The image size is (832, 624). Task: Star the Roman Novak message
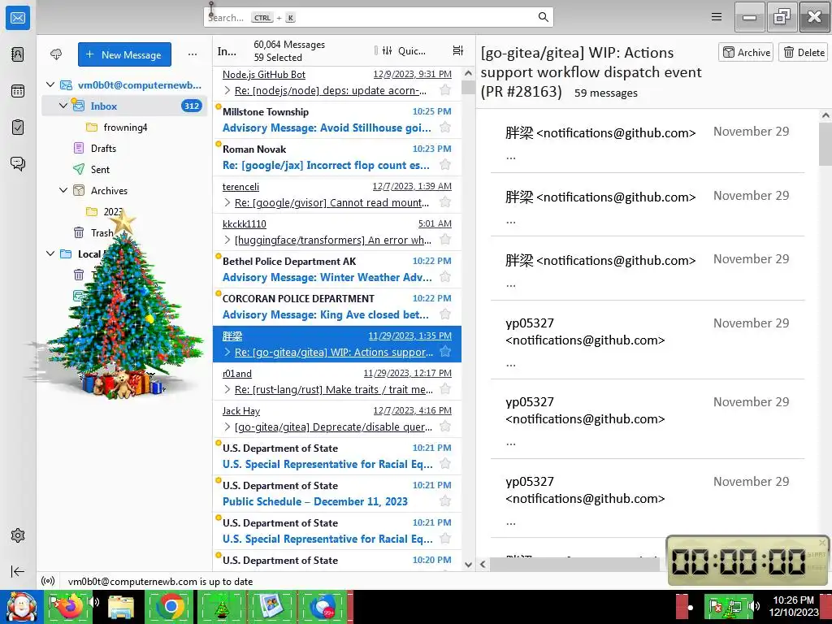click(445, 164)
